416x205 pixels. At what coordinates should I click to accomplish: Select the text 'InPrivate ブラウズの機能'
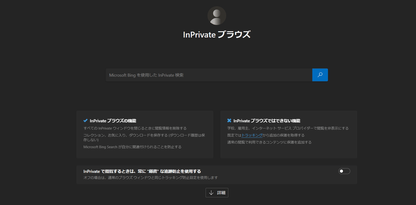click(x=113, y=121)
